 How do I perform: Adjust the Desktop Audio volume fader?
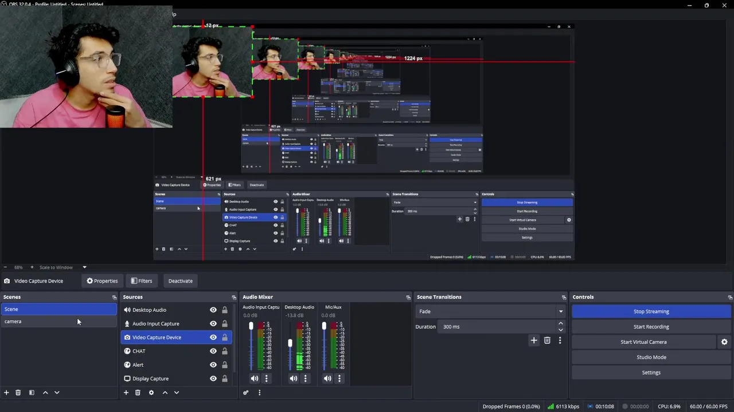[x=290, y=343]
